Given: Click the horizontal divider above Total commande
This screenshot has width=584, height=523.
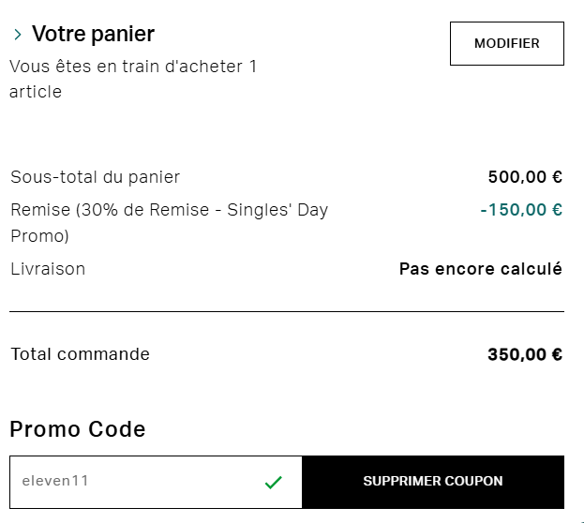Looking at the screenshot, I should pyautogui.click(x=287, y=311).
